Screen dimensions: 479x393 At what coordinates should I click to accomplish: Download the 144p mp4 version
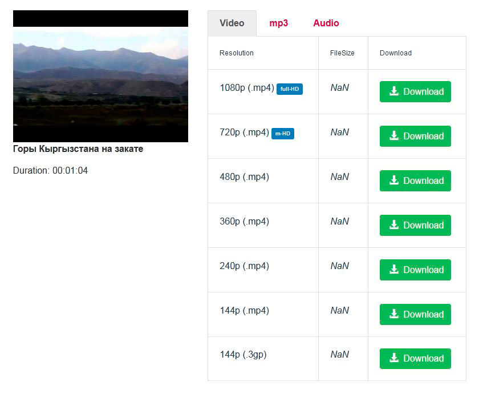click(x=415, y=314)
